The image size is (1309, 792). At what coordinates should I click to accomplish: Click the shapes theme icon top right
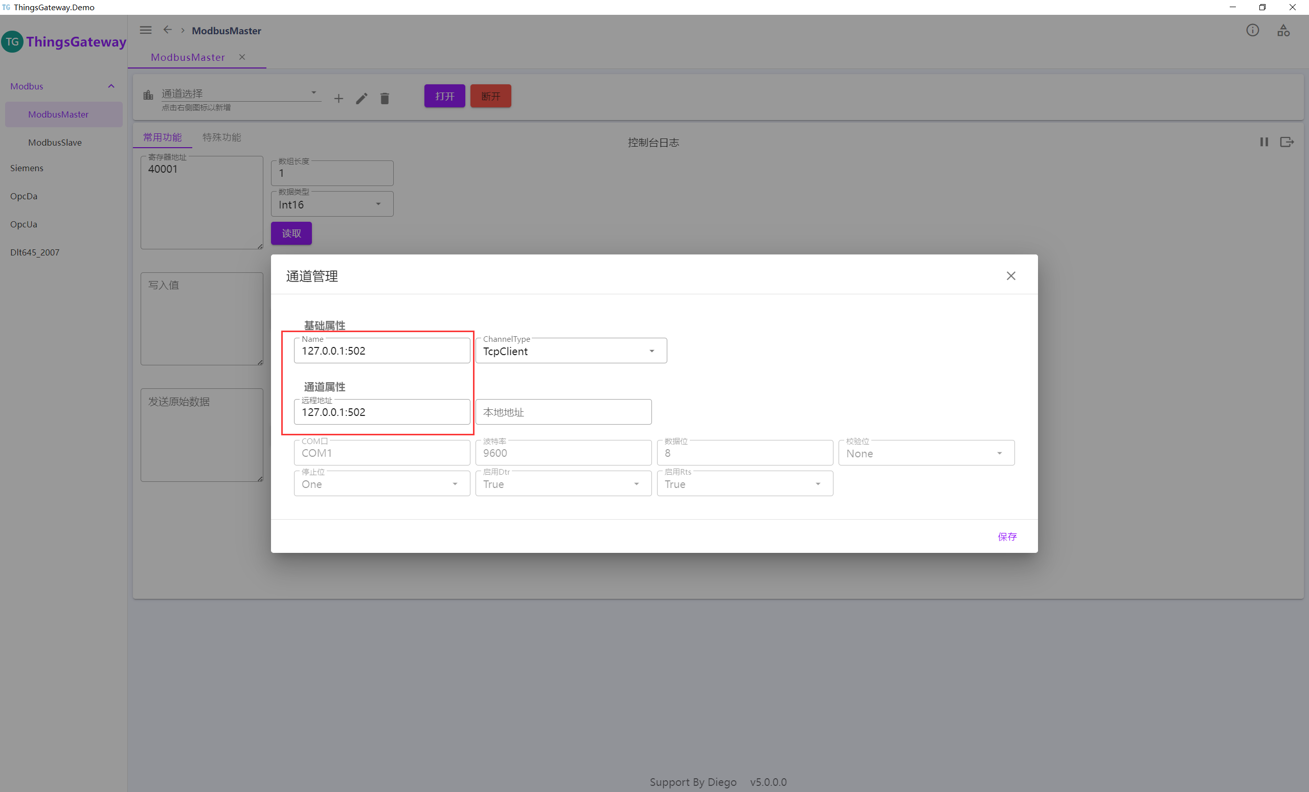click(x=1283, y=30)
